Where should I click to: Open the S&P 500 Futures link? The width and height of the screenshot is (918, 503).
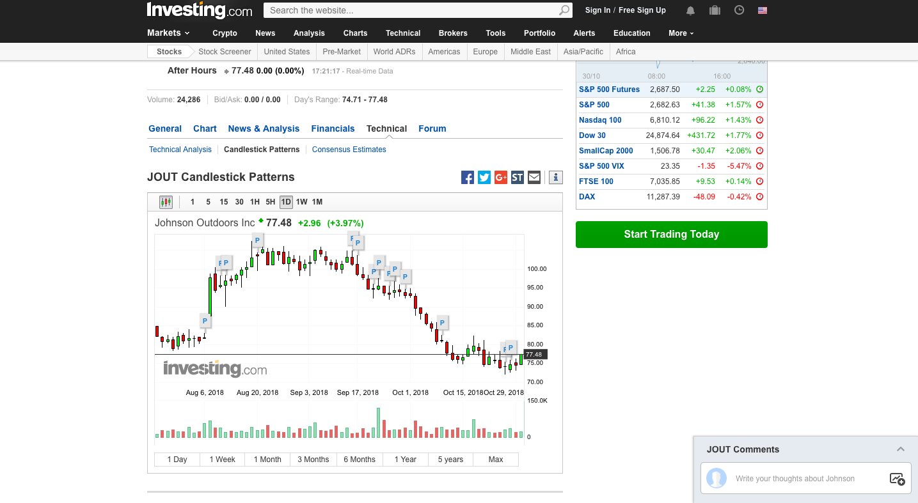click(x=610, y=89)
